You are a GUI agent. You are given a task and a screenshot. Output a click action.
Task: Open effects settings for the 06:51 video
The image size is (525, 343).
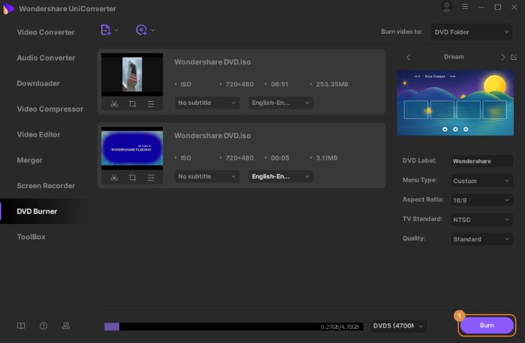pos(151,104)
